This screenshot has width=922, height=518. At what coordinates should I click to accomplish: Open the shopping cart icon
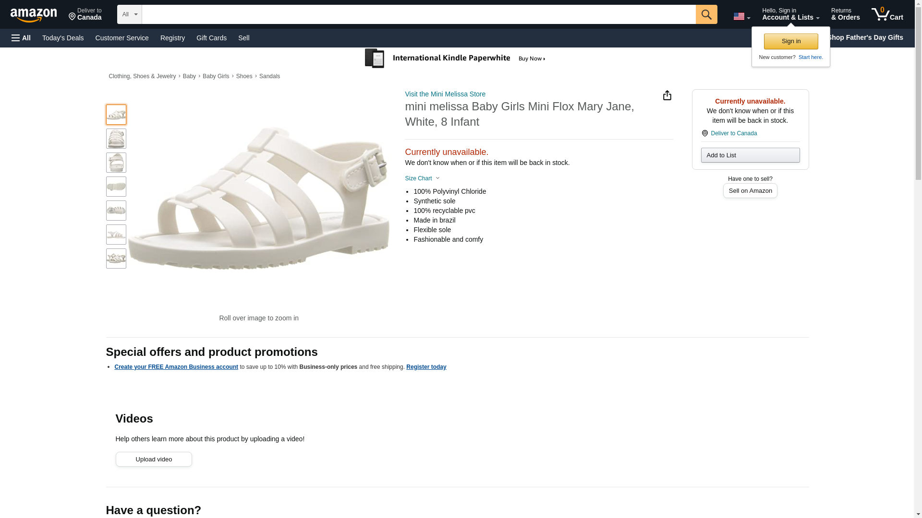point(886,14)
